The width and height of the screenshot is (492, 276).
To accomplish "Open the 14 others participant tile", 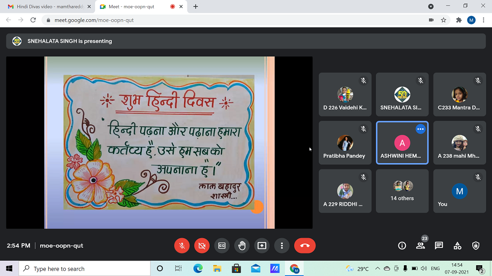I will click(402, 191).
